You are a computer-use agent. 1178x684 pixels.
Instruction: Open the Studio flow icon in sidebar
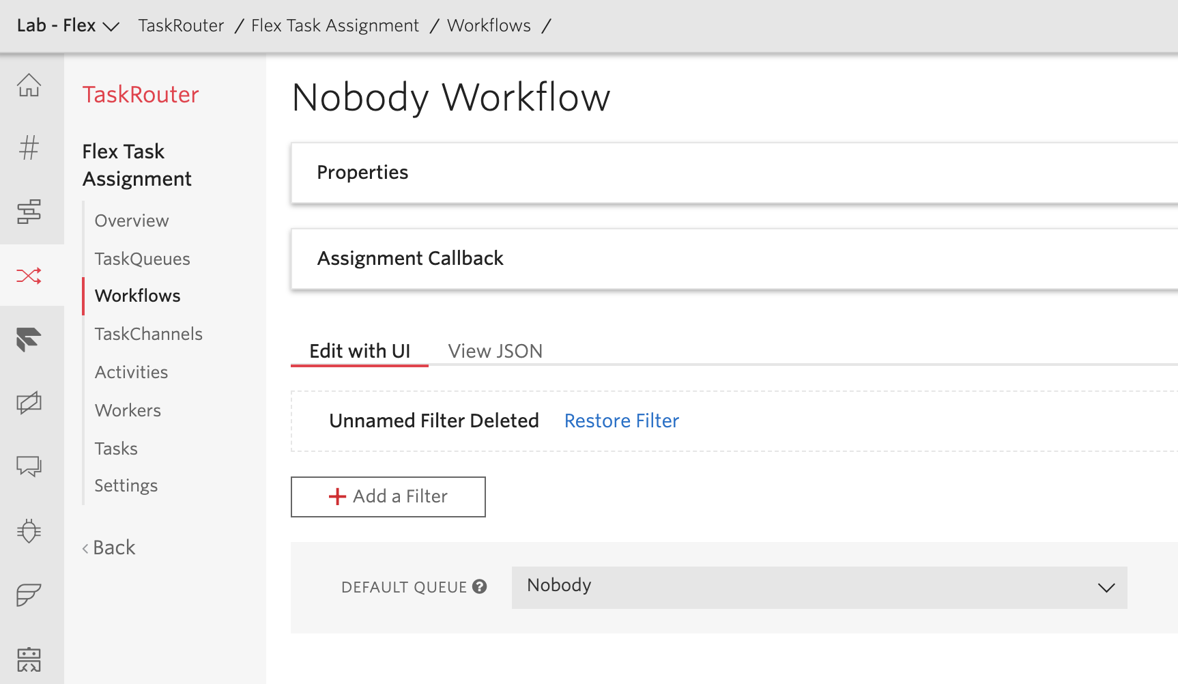coord(29,212)
